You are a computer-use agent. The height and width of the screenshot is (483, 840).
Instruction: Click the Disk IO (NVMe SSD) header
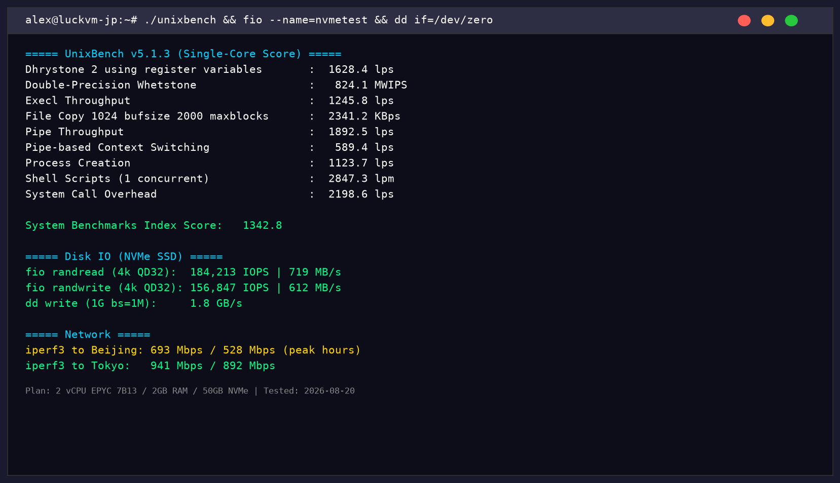[x=124, y=257]
